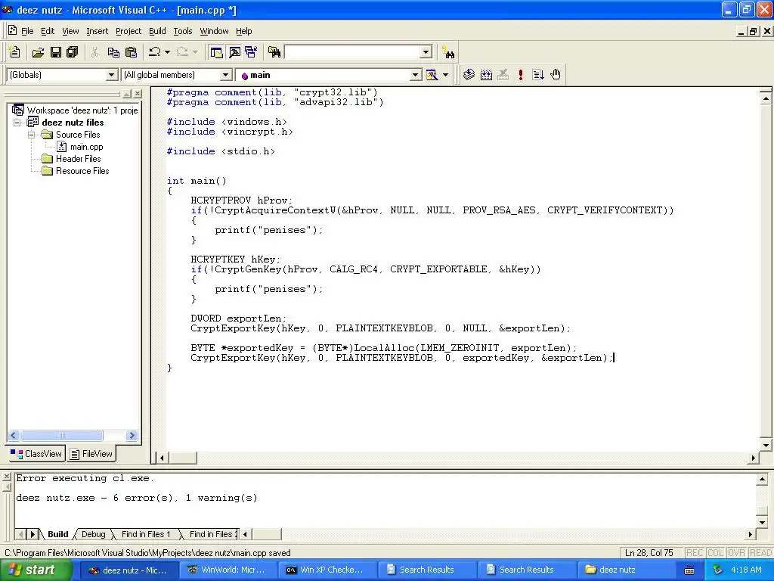Screen dimensions: 774x581
Task: Click the output pane scroll up arrow
Action: point(762,479)
